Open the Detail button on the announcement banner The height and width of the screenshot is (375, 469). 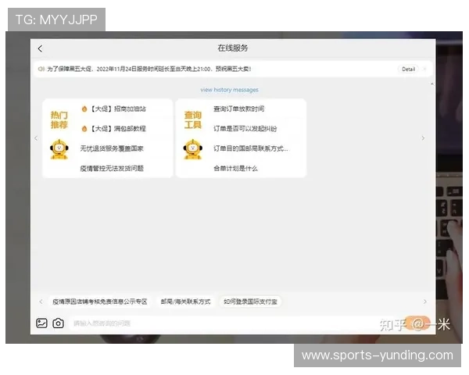click(408, 69)
